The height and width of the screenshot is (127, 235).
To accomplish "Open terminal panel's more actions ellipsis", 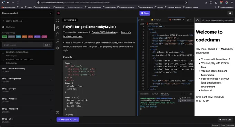I will pyautogui.click(x=188, y=94).
